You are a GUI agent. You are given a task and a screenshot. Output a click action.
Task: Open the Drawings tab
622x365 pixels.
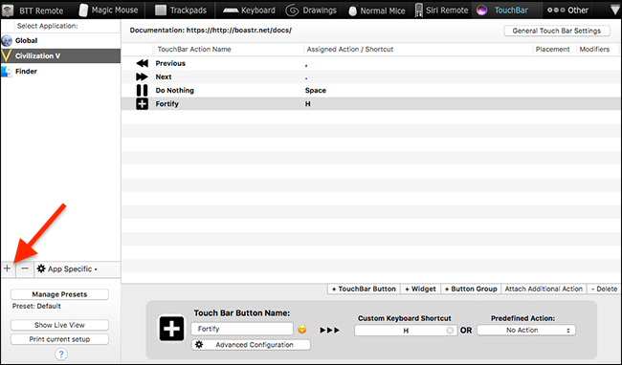[x=311, y=11]
